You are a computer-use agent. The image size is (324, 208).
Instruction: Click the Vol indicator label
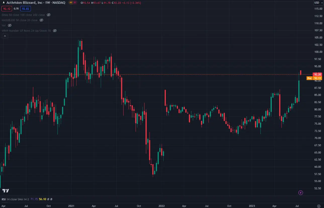pyautogui.click(x=4, y=25)
